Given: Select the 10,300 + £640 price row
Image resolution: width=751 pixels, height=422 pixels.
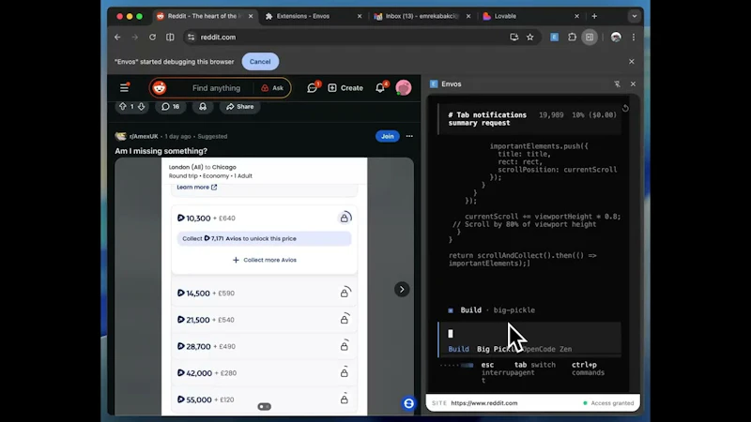Looking at the screenshot, I should (x=265, y=219).
